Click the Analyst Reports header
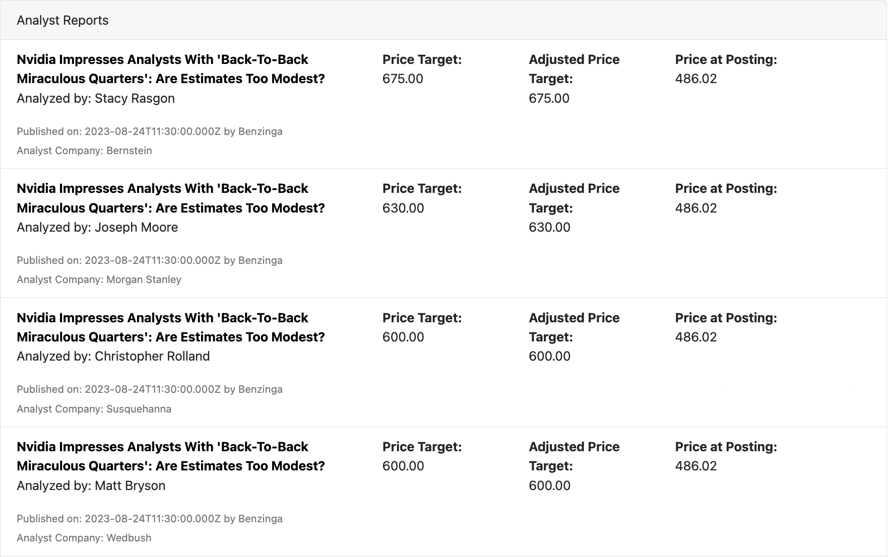Screen dimensions: 889x557 coord(62,20)
